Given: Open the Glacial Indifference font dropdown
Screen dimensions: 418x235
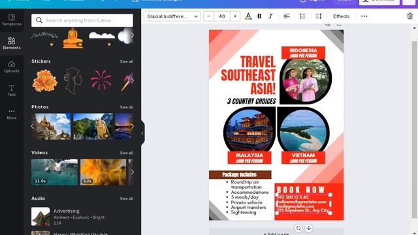Looking at the screenshot, I should coord(172,16).
